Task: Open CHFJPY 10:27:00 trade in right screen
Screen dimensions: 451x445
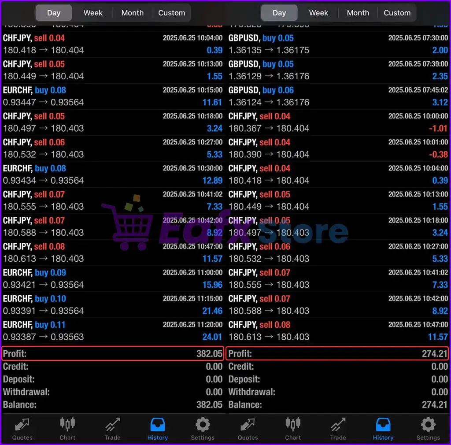Action: click(x=338, y=252)
